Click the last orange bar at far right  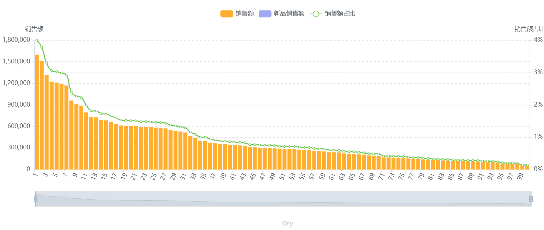pos(527,167)
